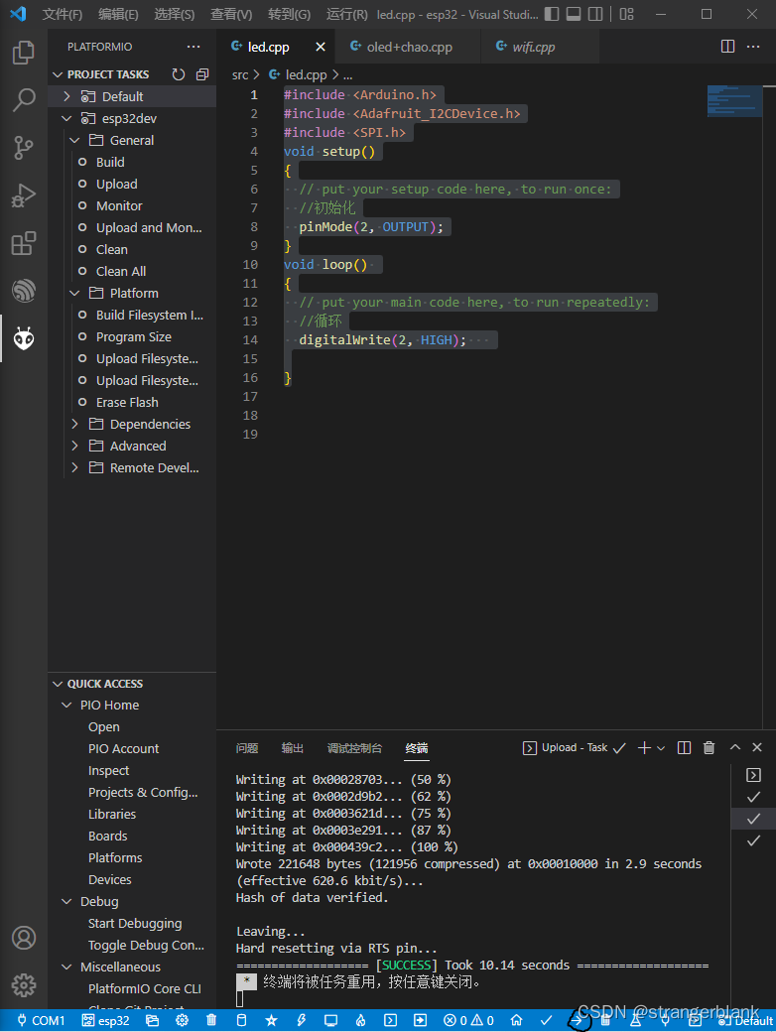776x1032 pixels.
Task: Open the serial monitor plug icon
Action: point(664,1019)
